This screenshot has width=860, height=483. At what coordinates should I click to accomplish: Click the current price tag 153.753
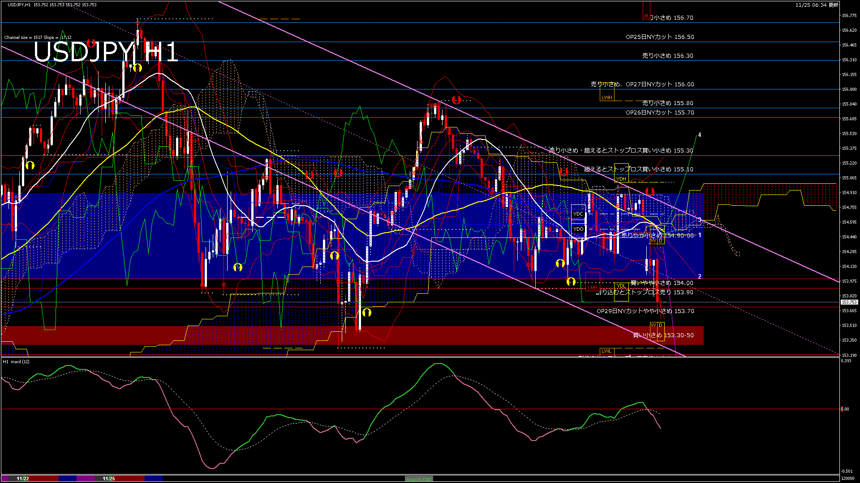[849, 302]
